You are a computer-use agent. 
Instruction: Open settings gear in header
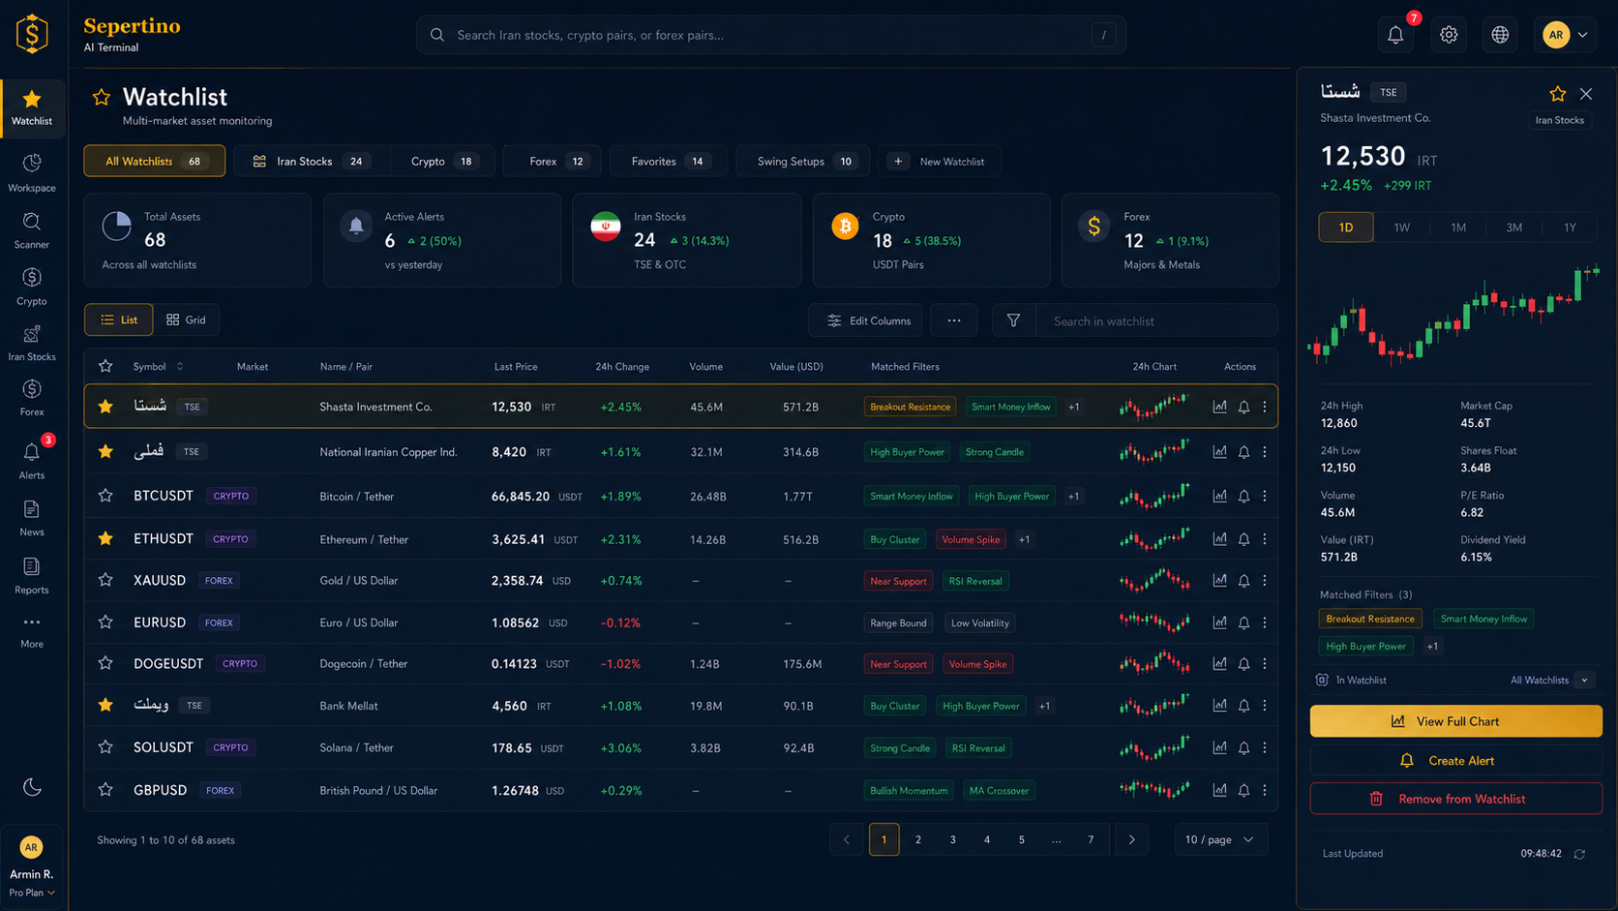[1449, 35]
